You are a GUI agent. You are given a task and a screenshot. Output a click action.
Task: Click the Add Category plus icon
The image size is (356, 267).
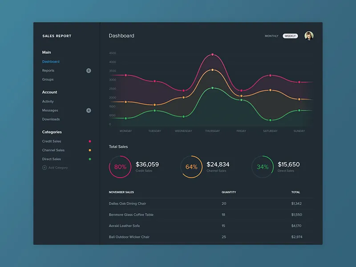pyautogui.click(x=44, y=167)
